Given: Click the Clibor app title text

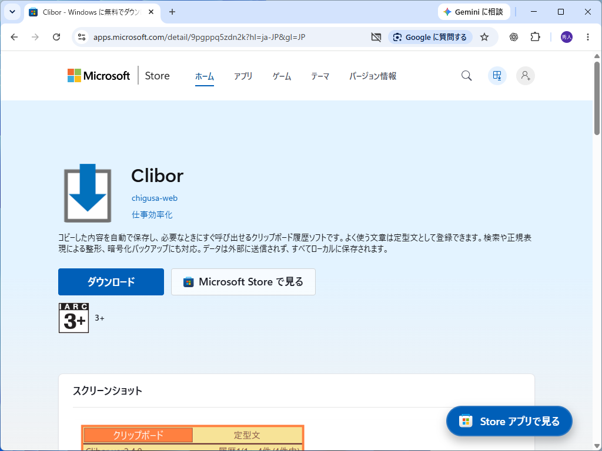Looking at the screenshot, I should click(158, 176).
